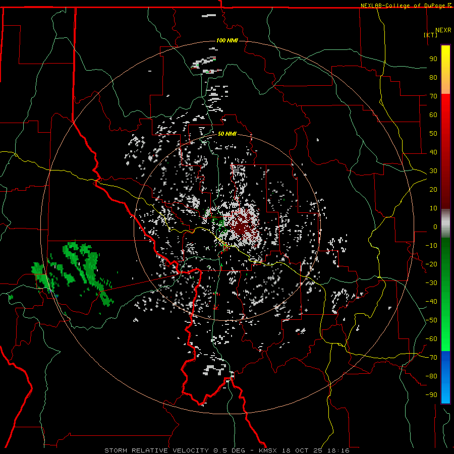
Task: Click the "NEXR" label above the color scale
Action: coord(443,30)
